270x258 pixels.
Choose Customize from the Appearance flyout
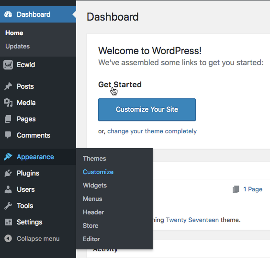click(98, 172)
